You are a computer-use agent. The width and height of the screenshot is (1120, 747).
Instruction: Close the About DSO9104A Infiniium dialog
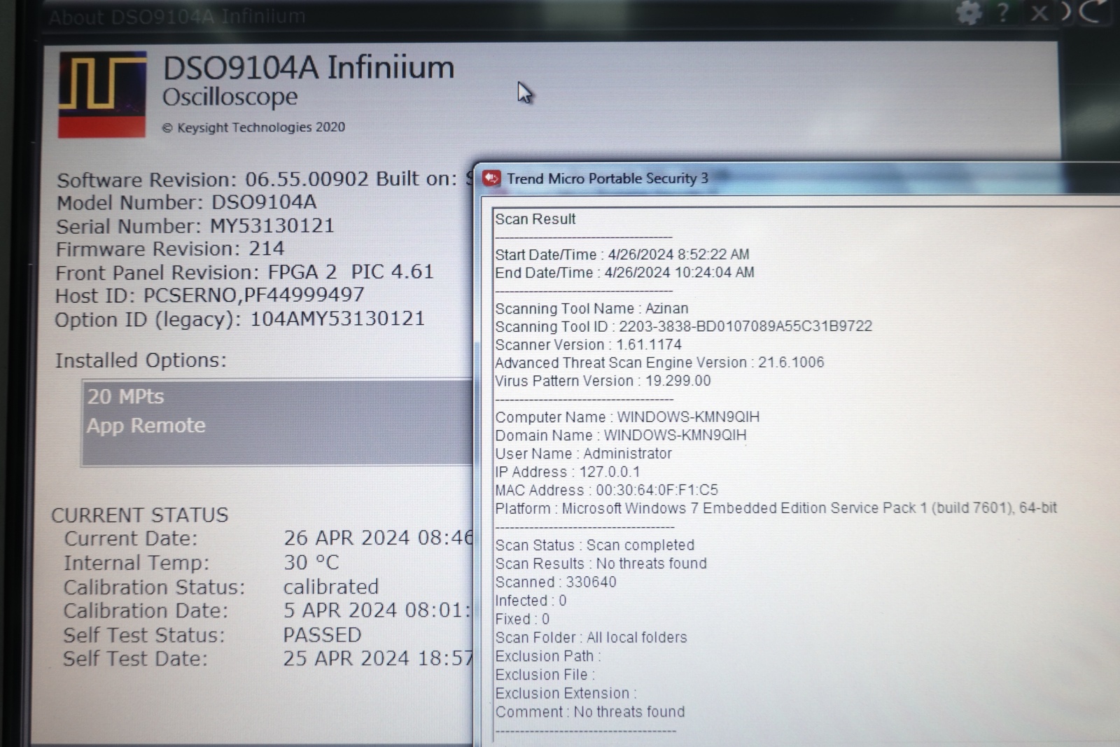coord(1039,13)
